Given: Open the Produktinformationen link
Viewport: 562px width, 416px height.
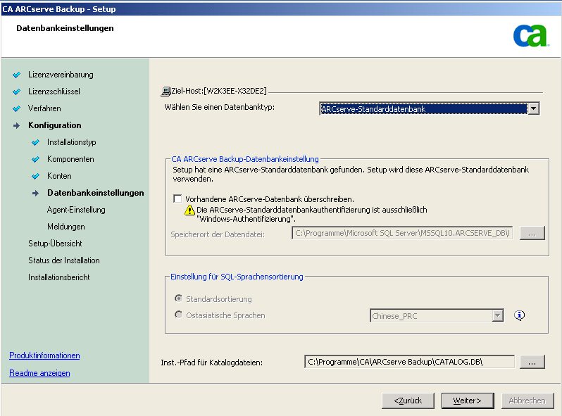Looking at the screenshot, I should [44, 355].
